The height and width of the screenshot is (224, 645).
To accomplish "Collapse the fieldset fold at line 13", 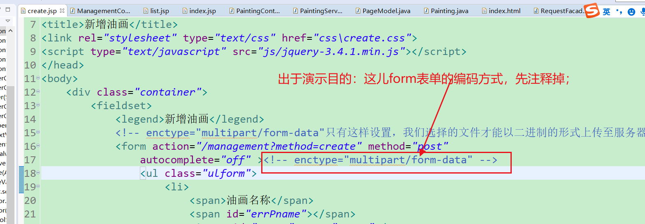I will click(x=38, y=105).
